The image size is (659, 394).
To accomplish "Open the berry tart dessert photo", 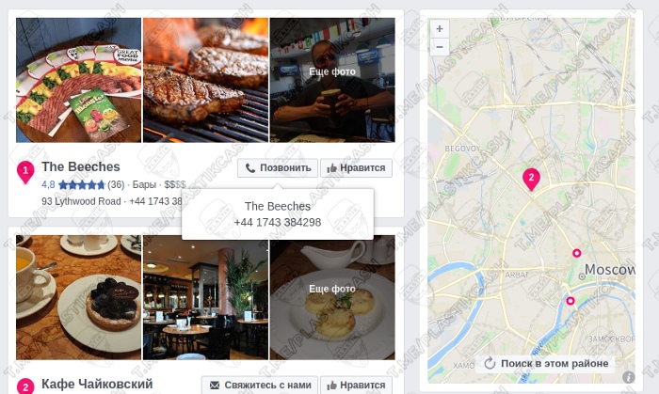I will point(78,297).
